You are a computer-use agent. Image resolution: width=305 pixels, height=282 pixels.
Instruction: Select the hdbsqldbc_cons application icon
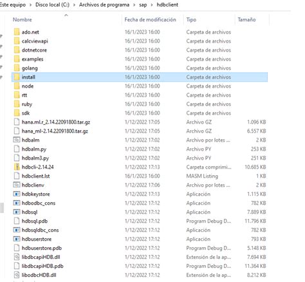(x=17, y=230)
